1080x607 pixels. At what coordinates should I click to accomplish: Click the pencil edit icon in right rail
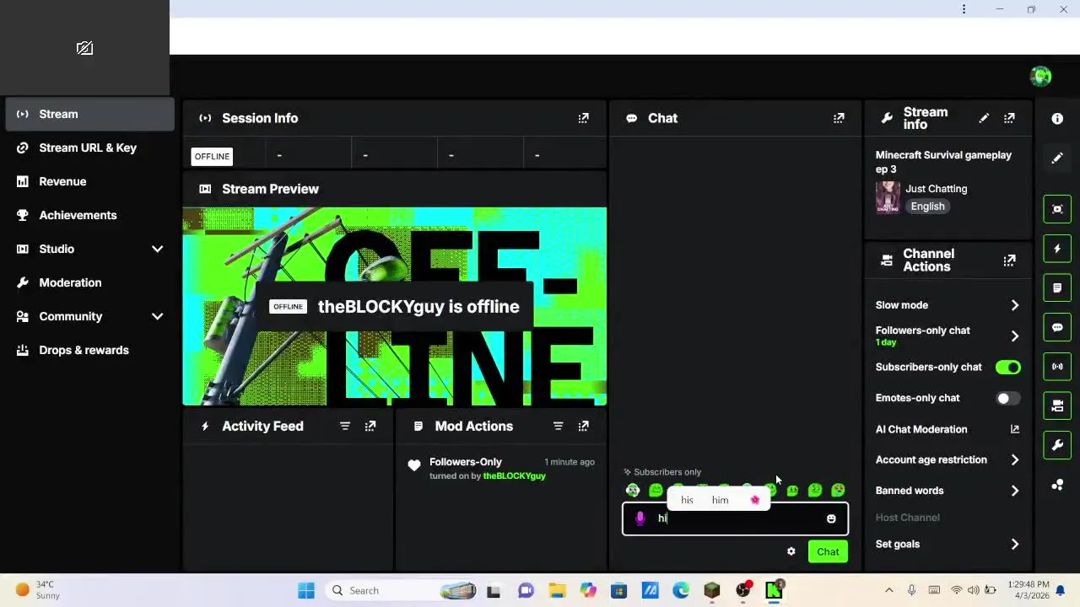pos(1057,158)
